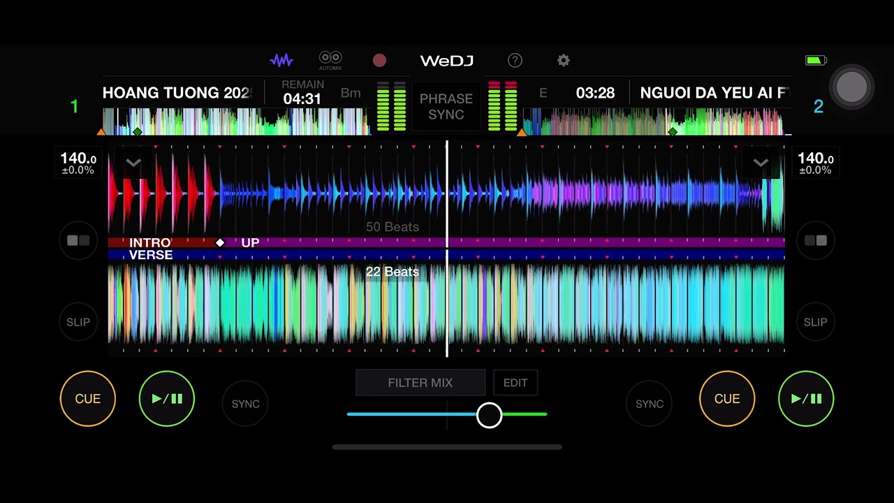
Task: Tap the 22 Beats counter
Action: click(393, 272)
